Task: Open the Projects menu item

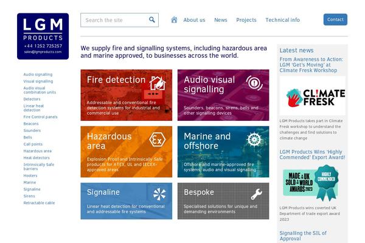Action: (x=246, y=20)
